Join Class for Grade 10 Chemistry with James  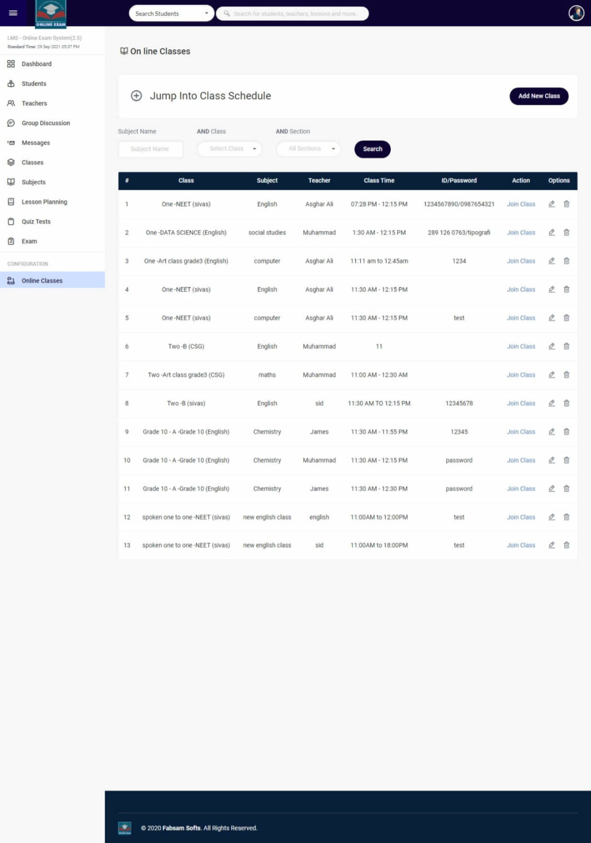520,431
